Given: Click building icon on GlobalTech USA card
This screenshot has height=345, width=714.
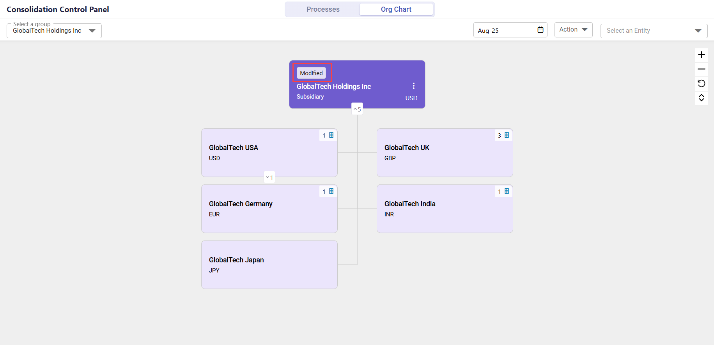Looking at the screenshot, I should coord(331,135).
